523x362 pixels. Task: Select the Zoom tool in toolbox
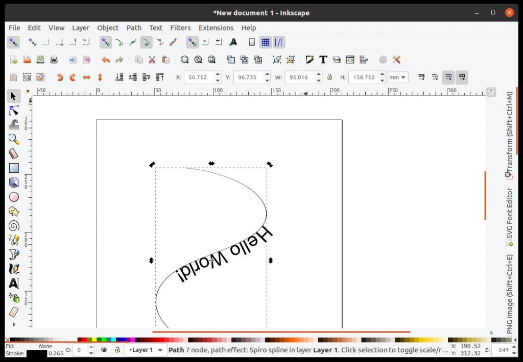pos(14,139)
